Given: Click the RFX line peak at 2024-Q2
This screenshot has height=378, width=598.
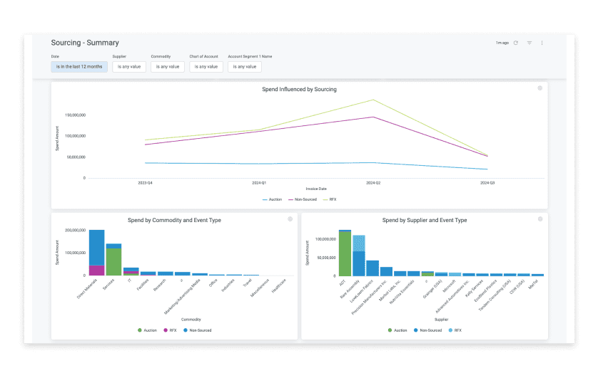Looking at the screenshot, I should tap(373, 100).
